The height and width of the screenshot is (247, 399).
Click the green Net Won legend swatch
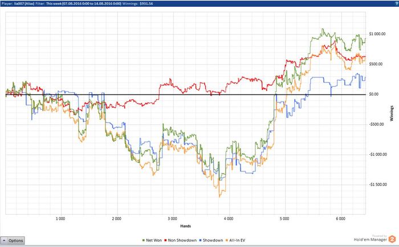[144, 240]
